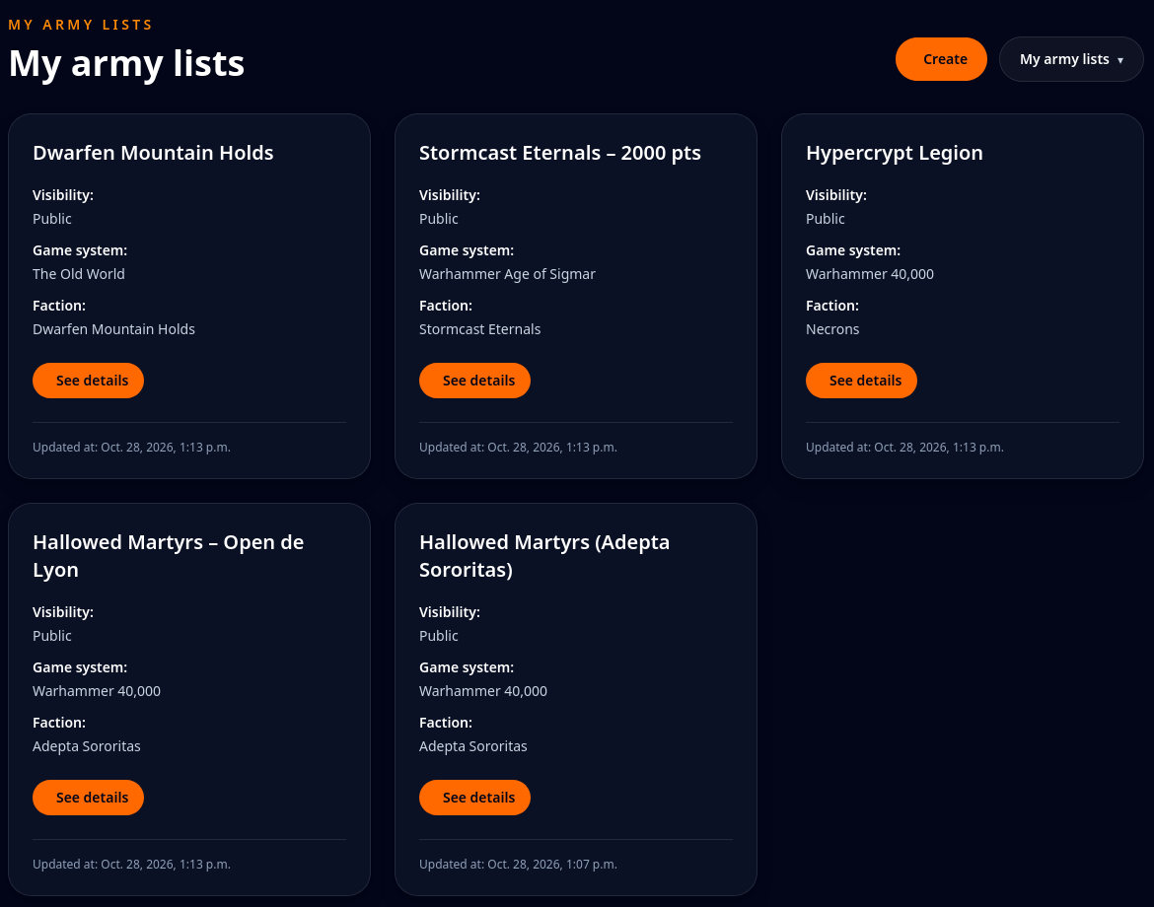The image size is (1154, 907).
Task: Click the Stormcast Eternals faction value
Action: [x=480, y=329]
